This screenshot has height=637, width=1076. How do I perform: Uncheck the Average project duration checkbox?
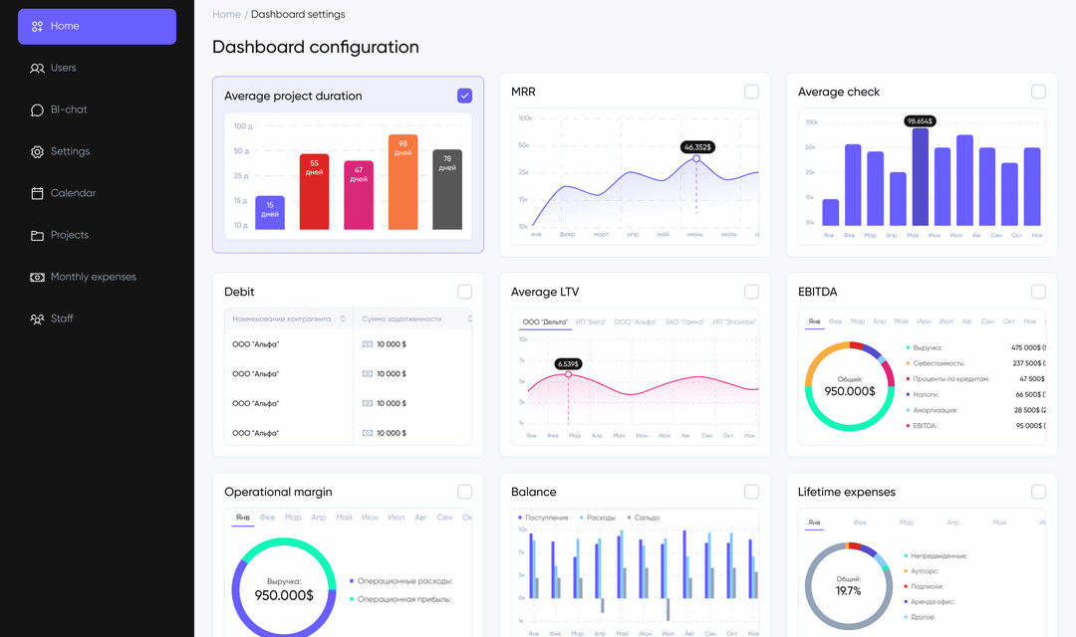pyautogui.click(x=464, y=96)
